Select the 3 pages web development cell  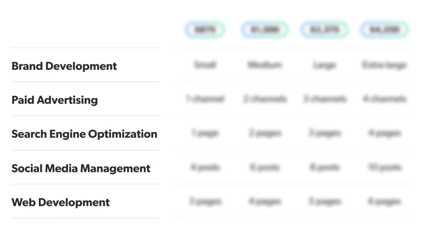[x=205, y=202]
